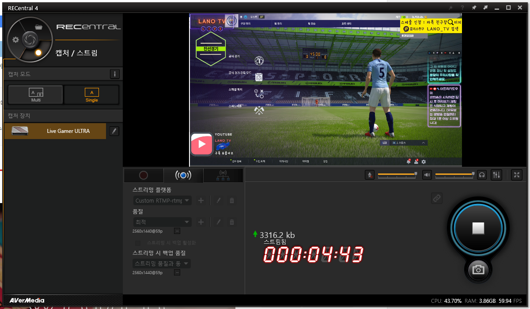Open backup quality dropdown
Screen dimensions: 530x309
[x=163, y=264]
